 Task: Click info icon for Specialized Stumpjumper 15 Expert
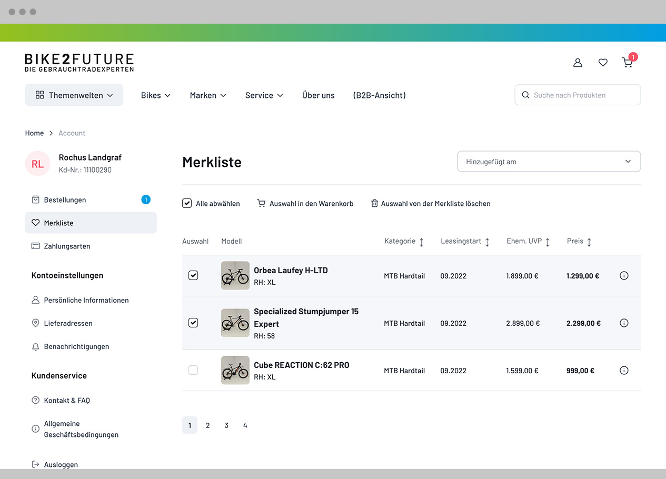pos(624,323)
